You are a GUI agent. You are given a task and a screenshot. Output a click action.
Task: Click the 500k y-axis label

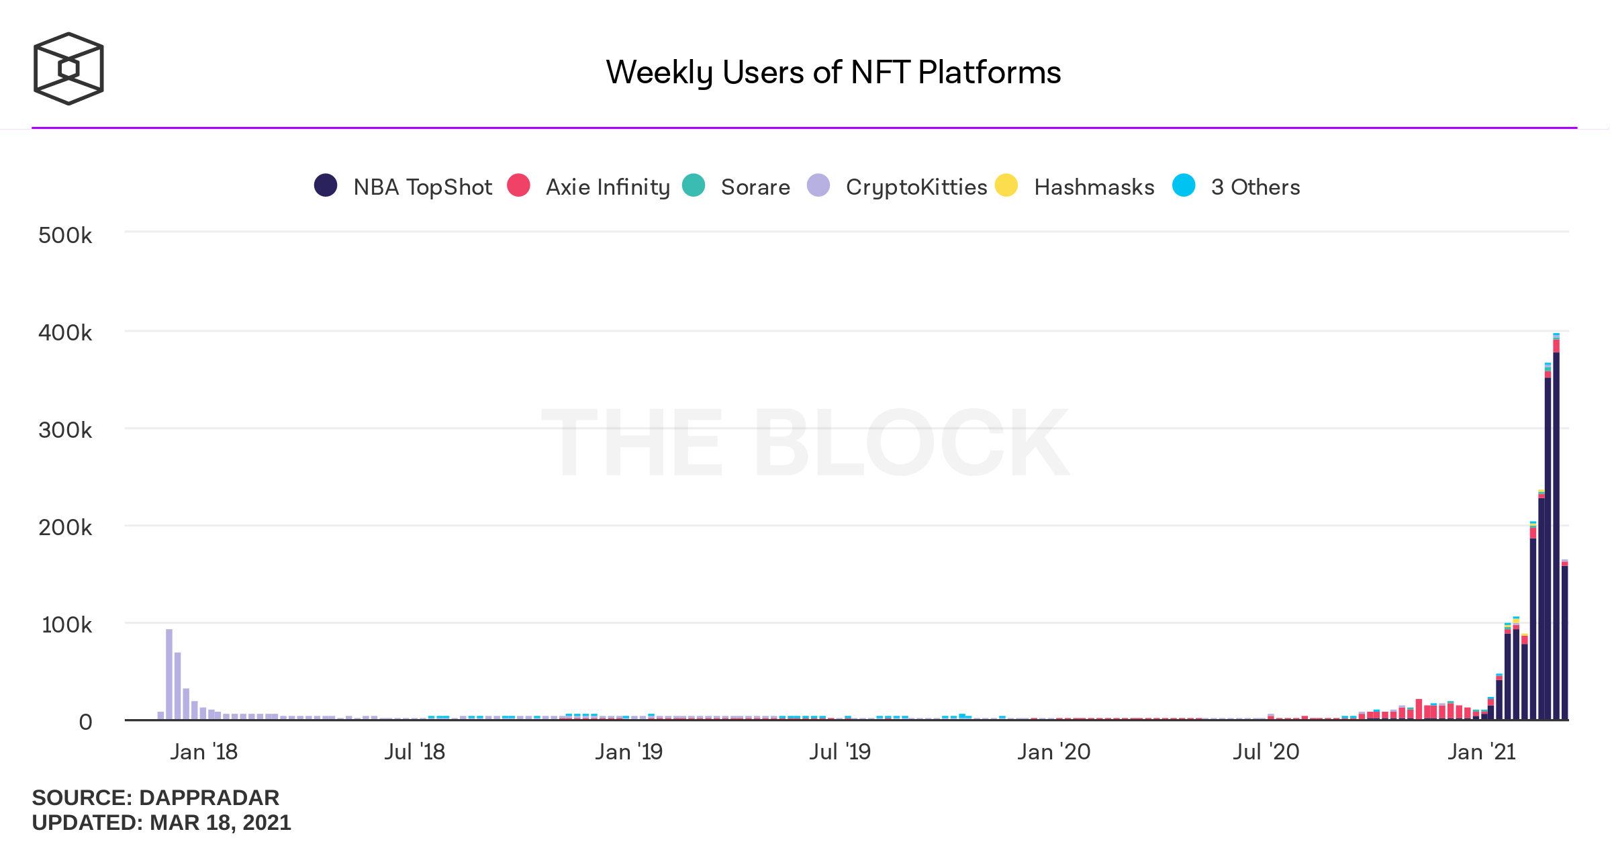click(x=65, y=236)
